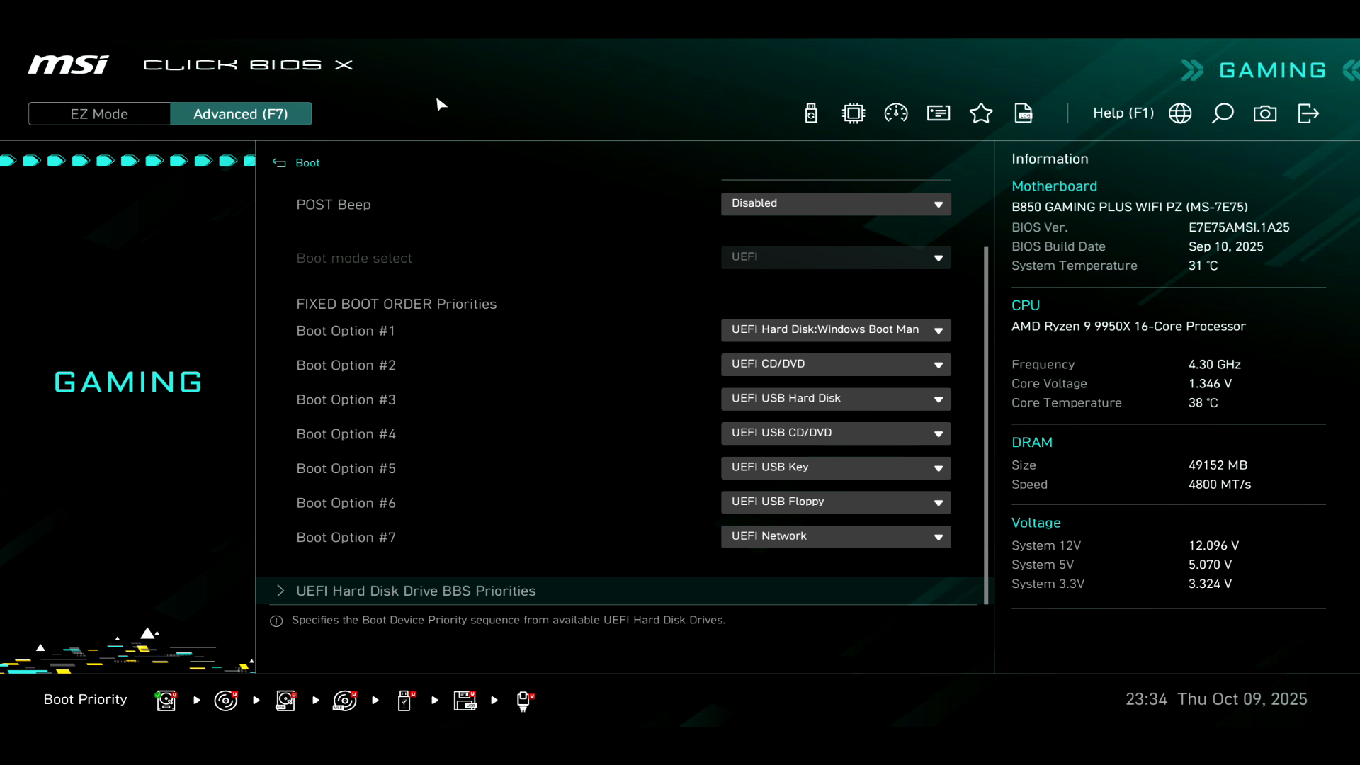The width and height of the screenshot is (1360, 765).
Task: Click the Help (F1) button
Action: [x=1123, y=113]
